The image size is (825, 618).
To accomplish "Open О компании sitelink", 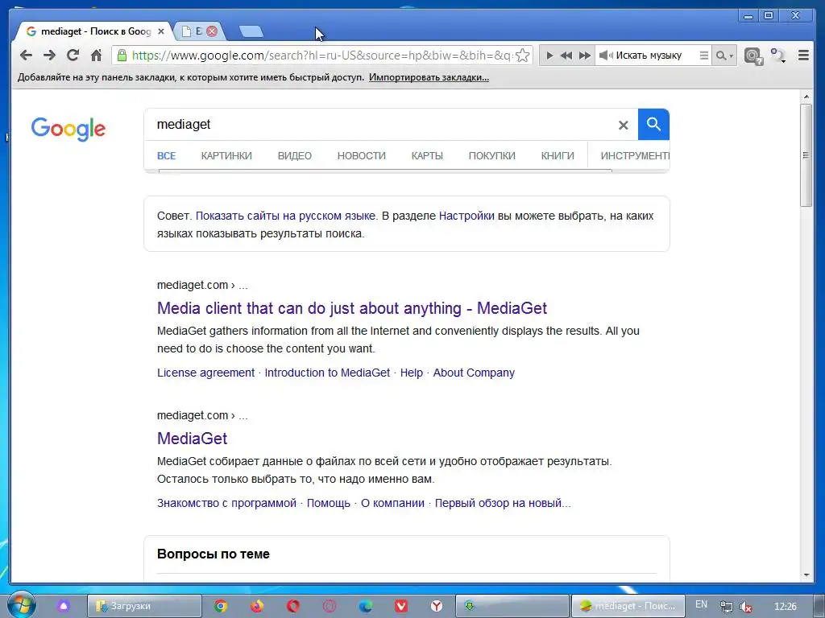I will [x=392, y=503].
